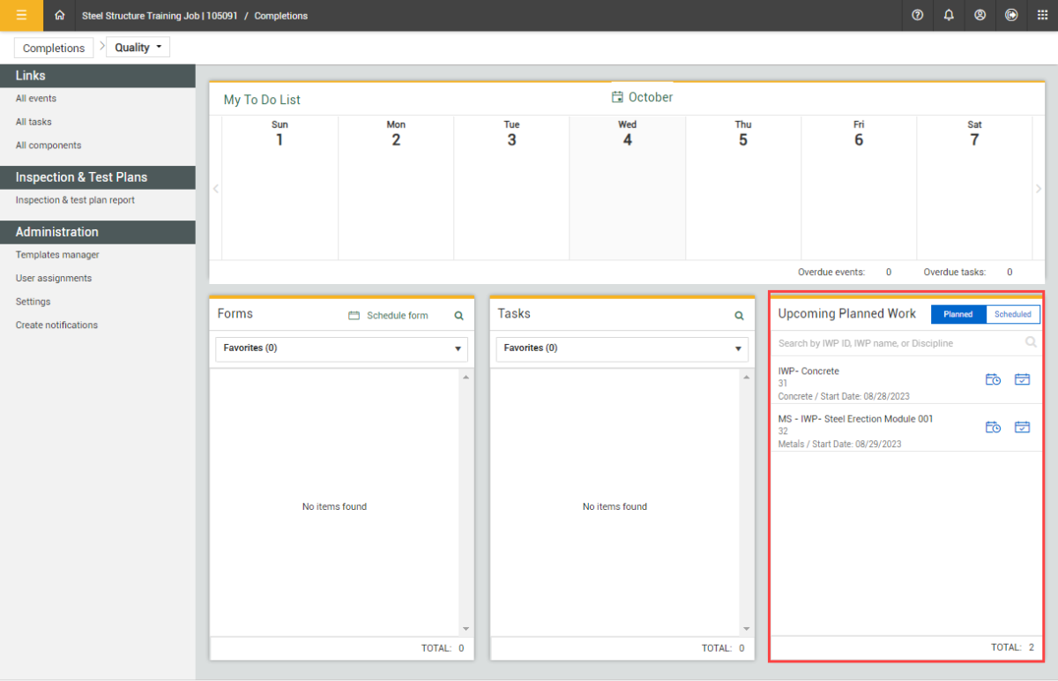Open the help question mark icon
The width and height of the screenshot is (1058, 681).
coord(918,15)
